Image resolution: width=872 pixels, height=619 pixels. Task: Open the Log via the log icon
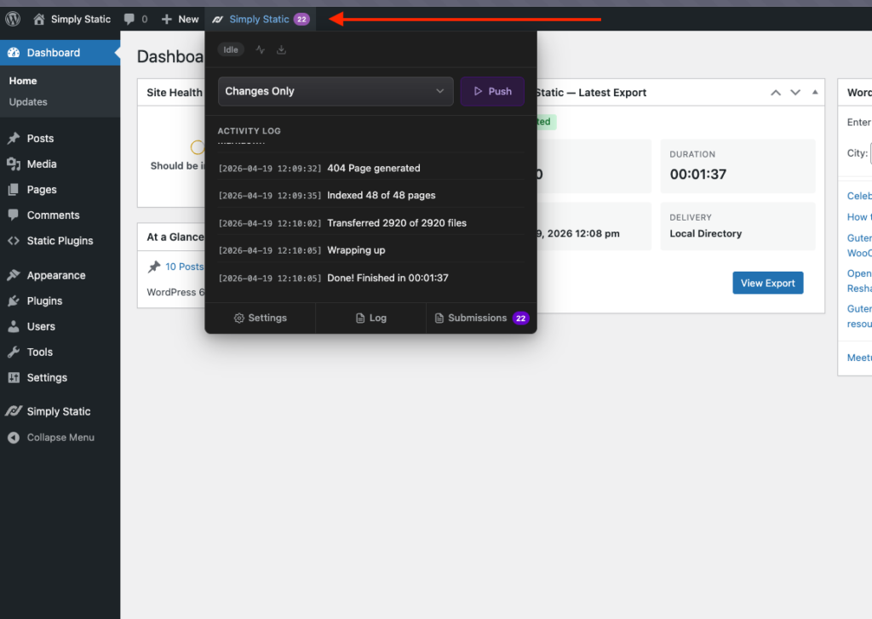371,318
